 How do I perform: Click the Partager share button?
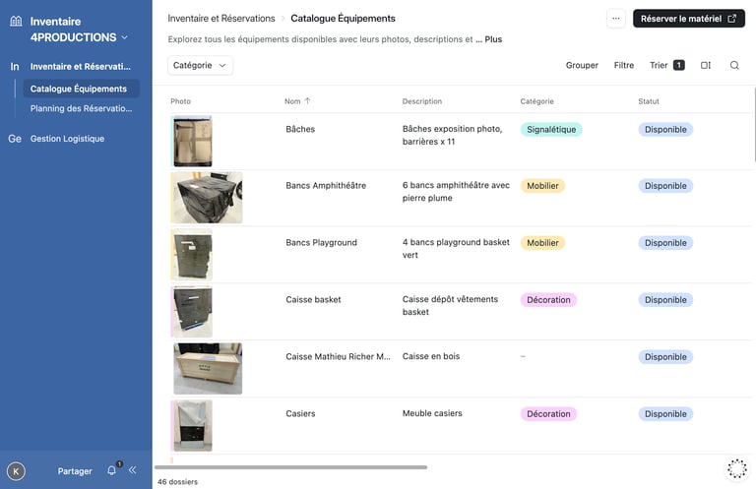tap(75, 471)
